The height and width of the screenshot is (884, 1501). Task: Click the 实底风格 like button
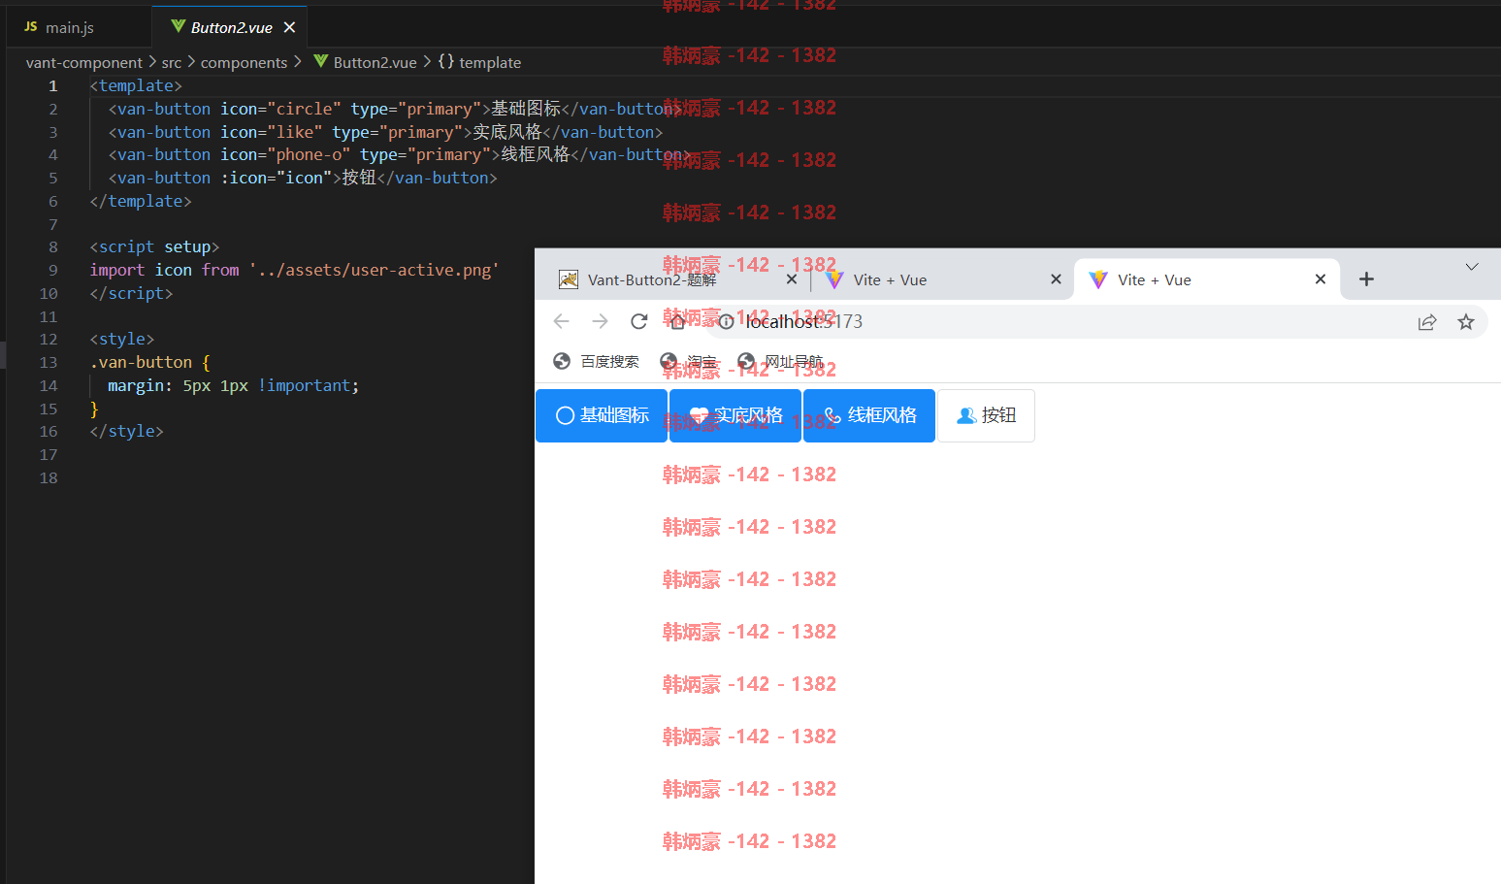click(x=735, y=415)
